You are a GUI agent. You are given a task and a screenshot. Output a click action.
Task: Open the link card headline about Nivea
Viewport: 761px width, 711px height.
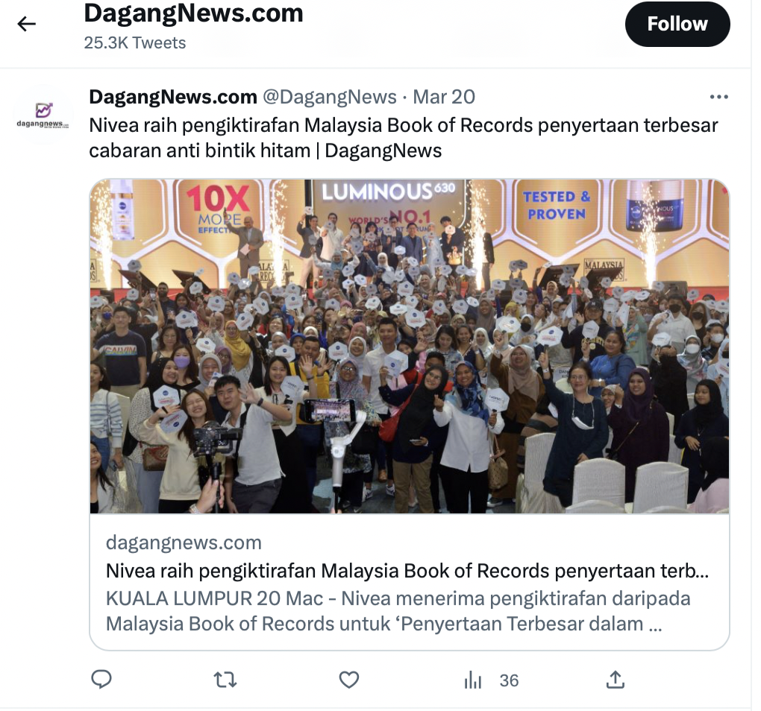pos(407,570)
